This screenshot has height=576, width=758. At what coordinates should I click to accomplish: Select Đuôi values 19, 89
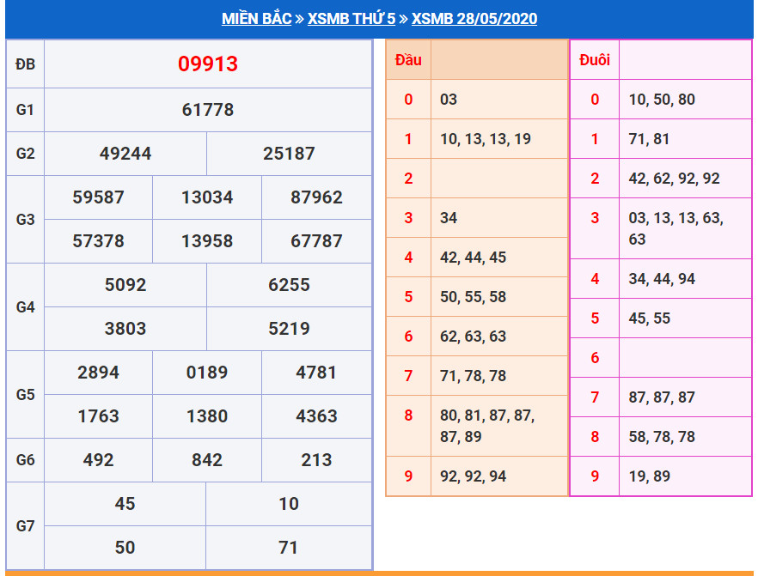tap(649, 476)
